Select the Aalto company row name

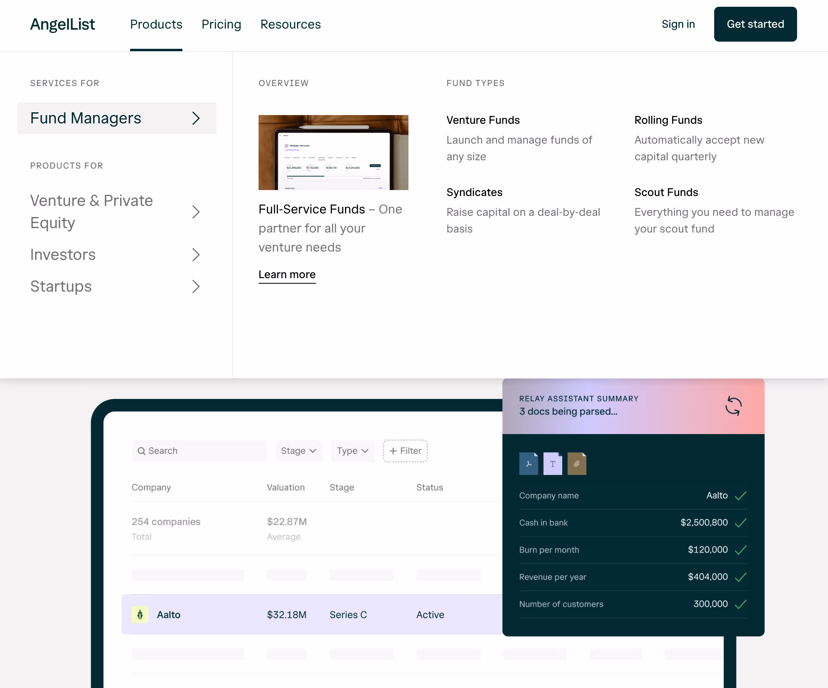coord(169,615)
